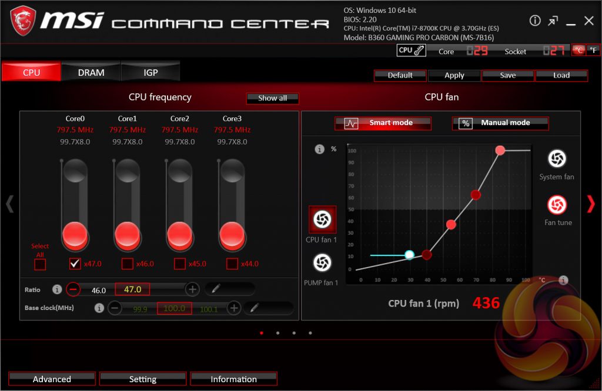Click the detach window arrow icon

click(x=553, y=21)
